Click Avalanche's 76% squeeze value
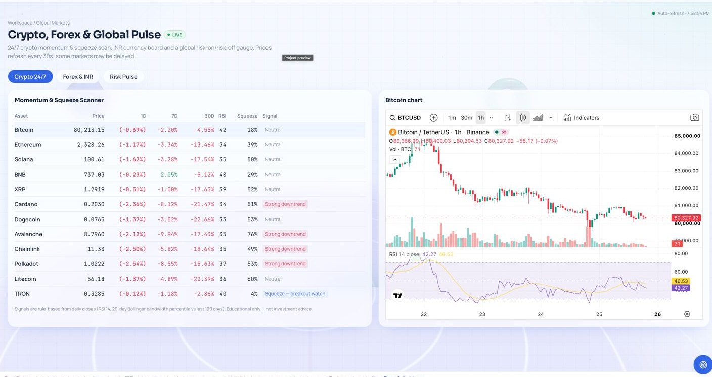This screenshot has height=377, width=712. pos(252,234)
